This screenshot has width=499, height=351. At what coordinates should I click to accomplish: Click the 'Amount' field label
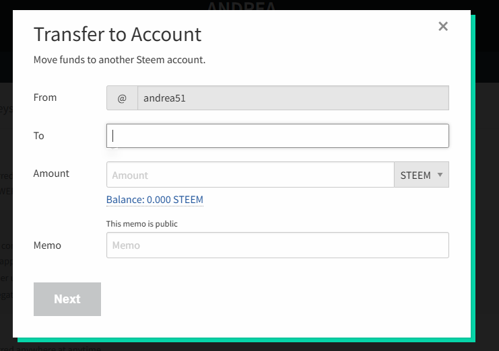click(51, 173)
